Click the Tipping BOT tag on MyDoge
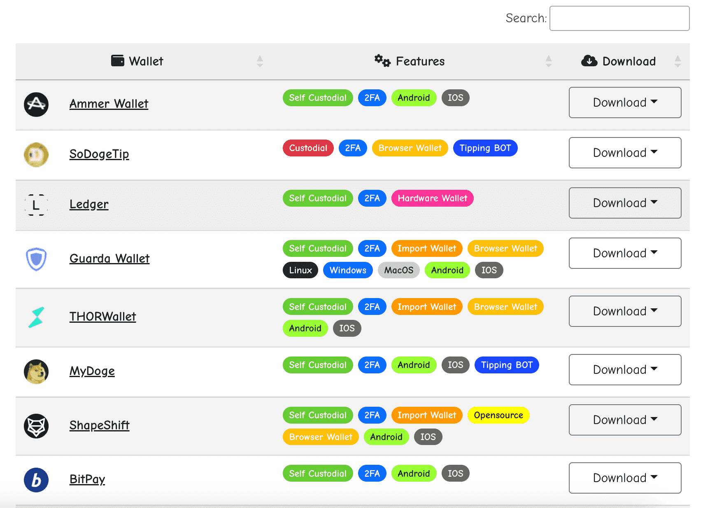Screen dimensions: 717x508 [x=507, y=365]
